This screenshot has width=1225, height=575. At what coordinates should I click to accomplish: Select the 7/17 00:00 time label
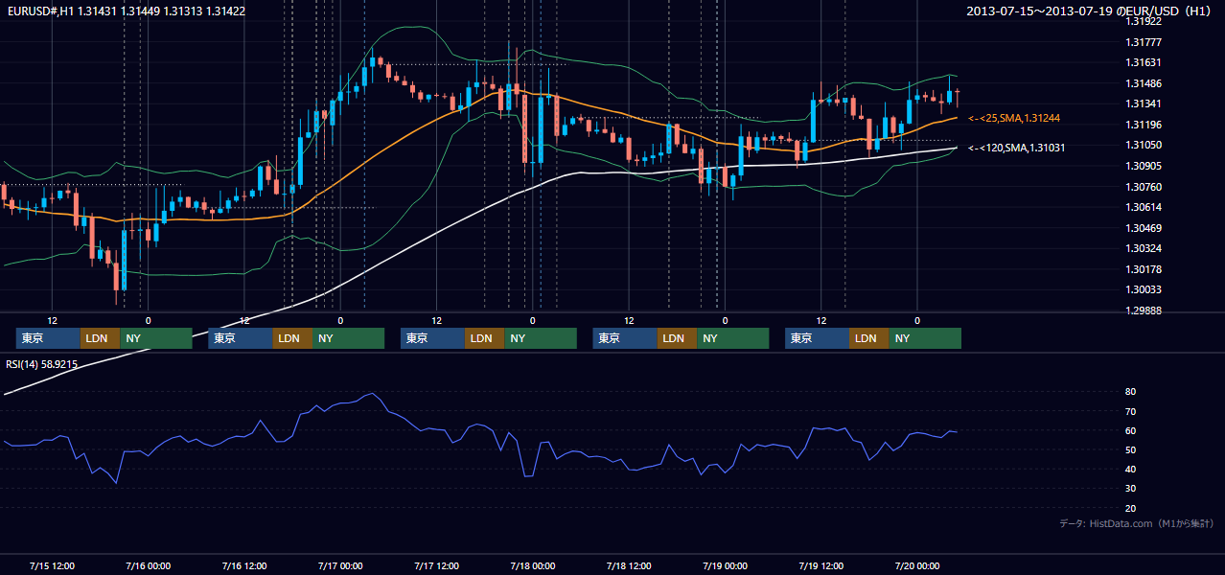coord(340,565)
